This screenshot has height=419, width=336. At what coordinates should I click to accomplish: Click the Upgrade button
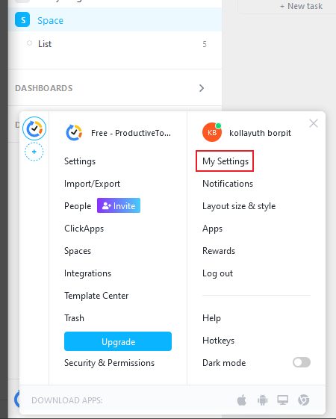(118, 341)
